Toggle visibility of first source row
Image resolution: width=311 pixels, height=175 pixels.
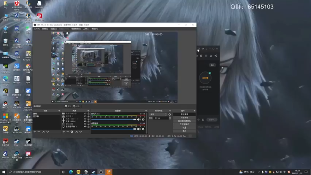click(x=85, y=114)
